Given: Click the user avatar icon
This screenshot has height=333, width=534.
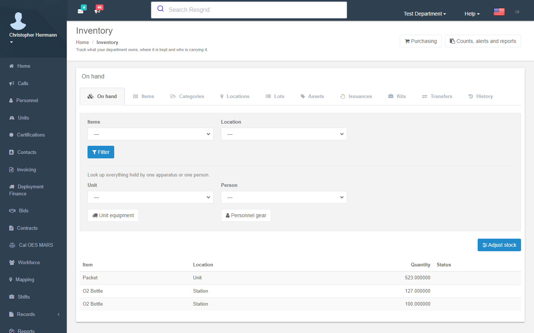Looking at the screenshot, I should coord(18,21).
